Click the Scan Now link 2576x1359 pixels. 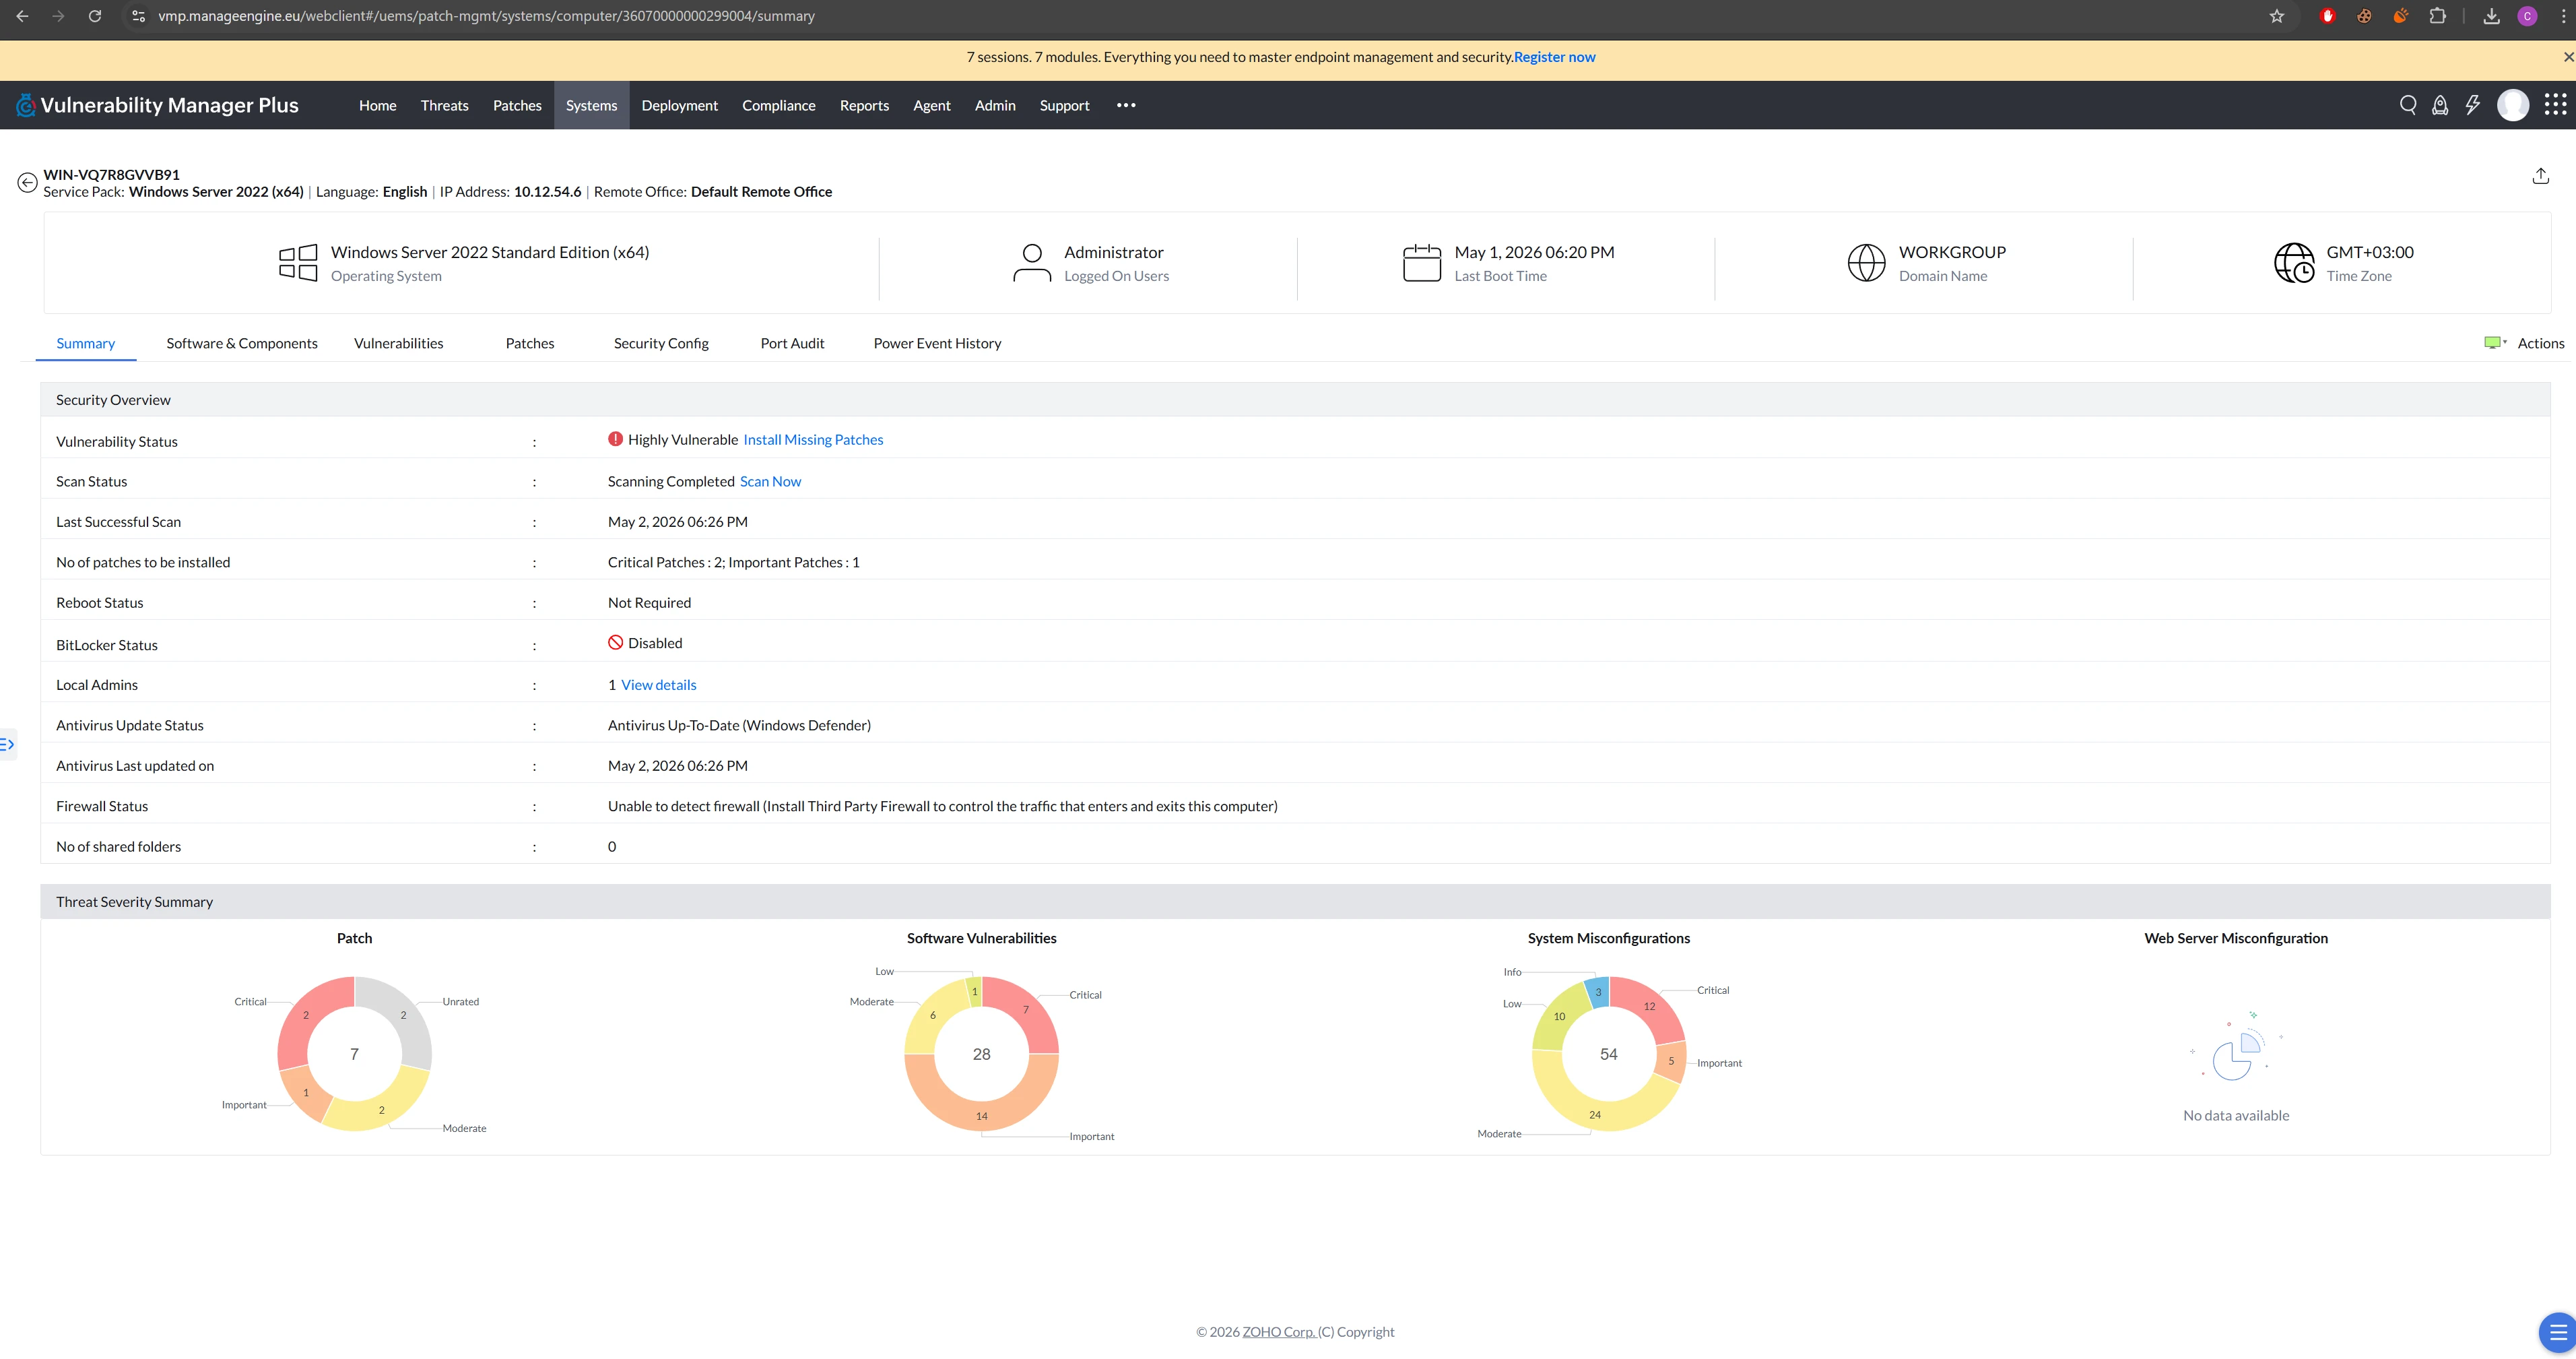click(x=770, y=481)
